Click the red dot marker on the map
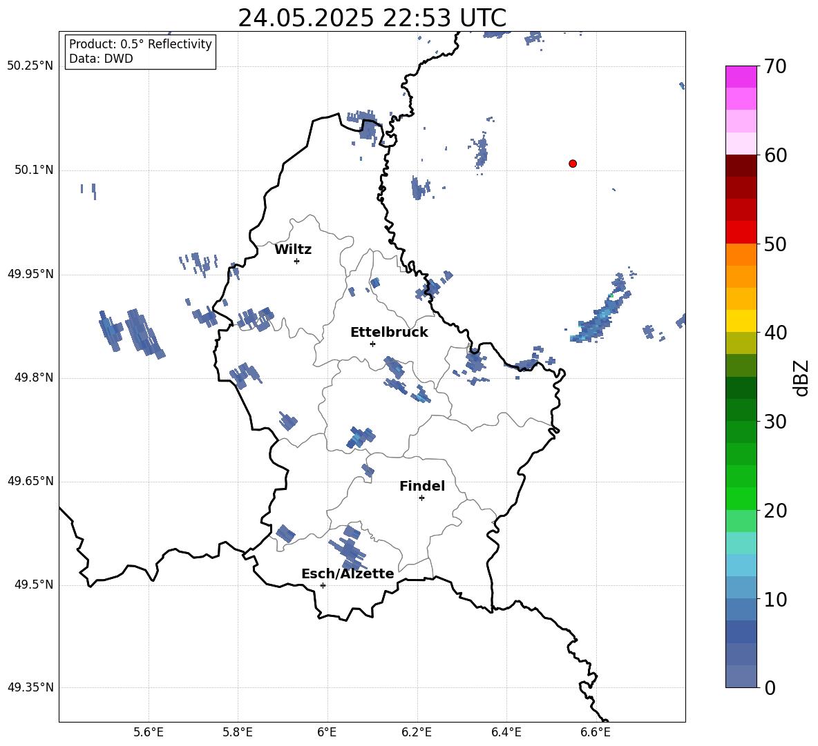 pos(573,164)
